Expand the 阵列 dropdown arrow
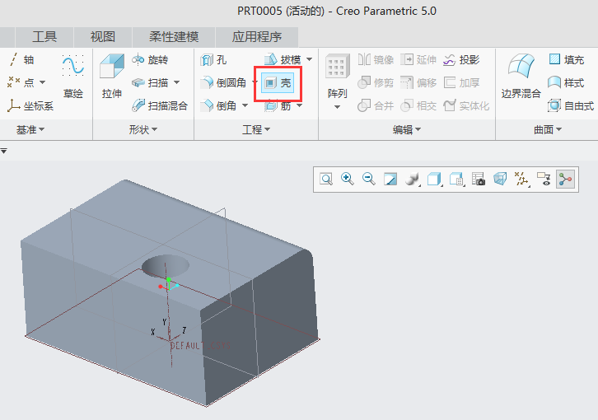 point(337,107)
